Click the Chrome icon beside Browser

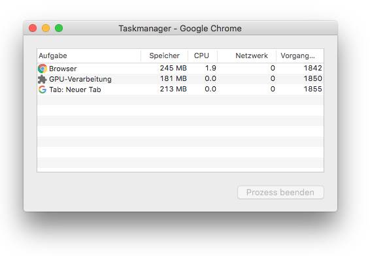click(42, 69)
